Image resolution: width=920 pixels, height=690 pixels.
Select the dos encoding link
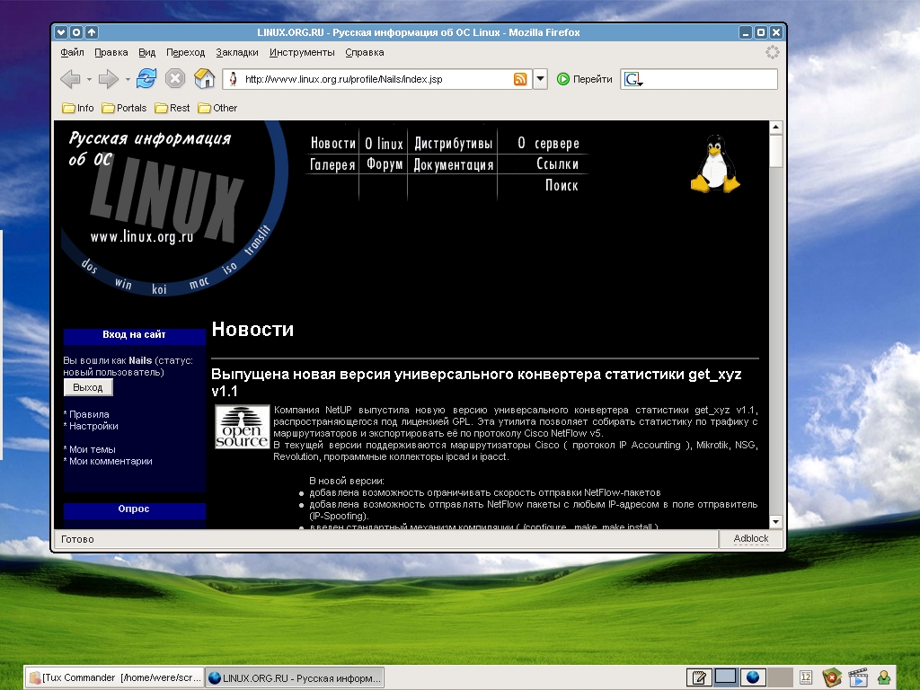coord(89,266)
